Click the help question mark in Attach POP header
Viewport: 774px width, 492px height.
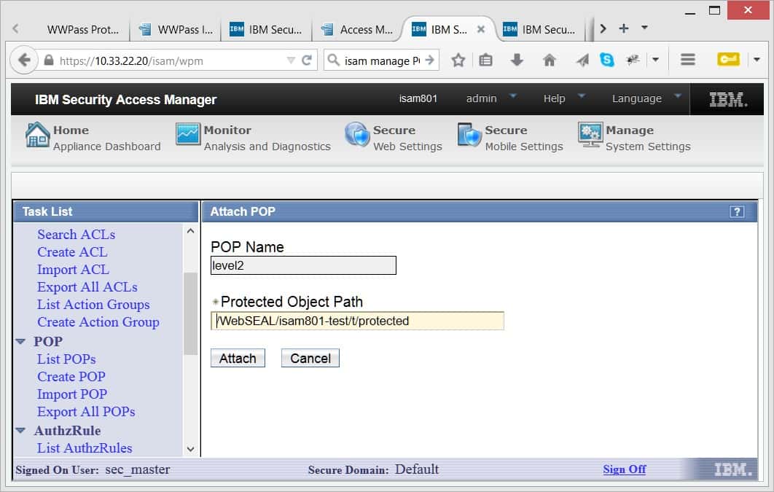[x=736, y=212]
